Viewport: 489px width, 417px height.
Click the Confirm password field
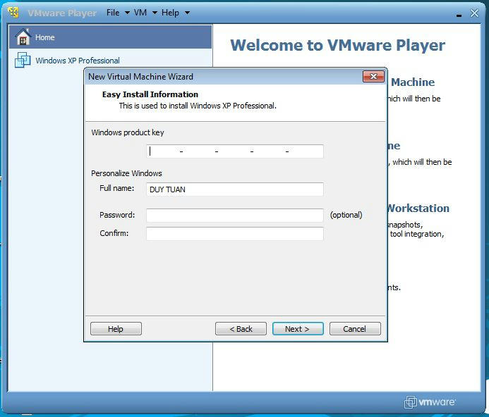[x=235, y=234]
